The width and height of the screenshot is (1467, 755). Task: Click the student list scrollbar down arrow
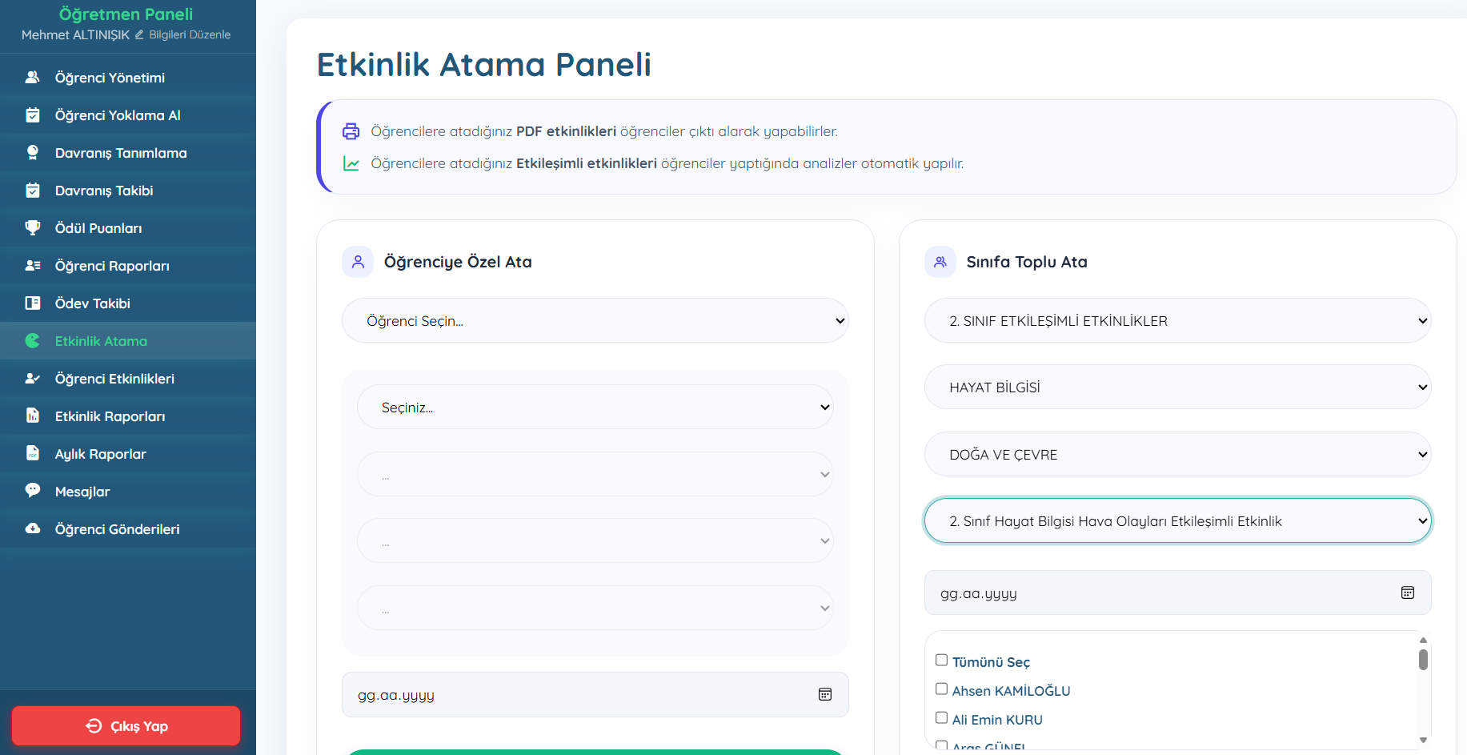(1423, 740)
